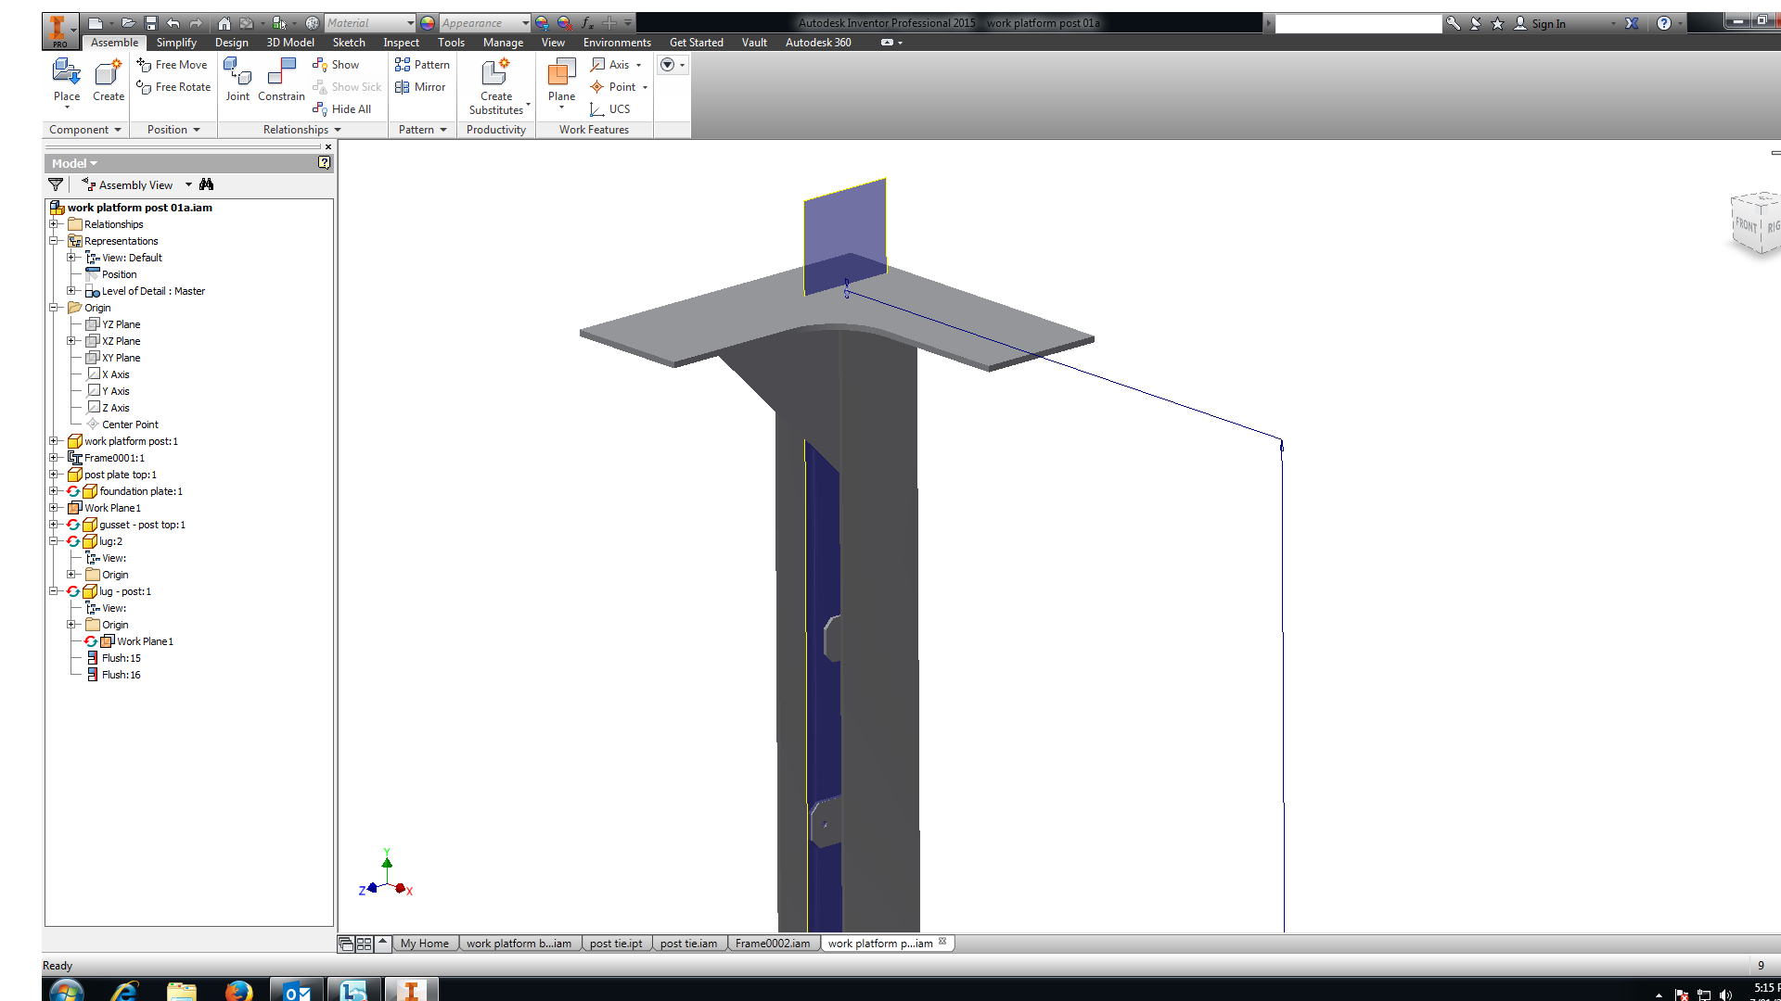Expand the Frame0001:1 node

point(54,458)
